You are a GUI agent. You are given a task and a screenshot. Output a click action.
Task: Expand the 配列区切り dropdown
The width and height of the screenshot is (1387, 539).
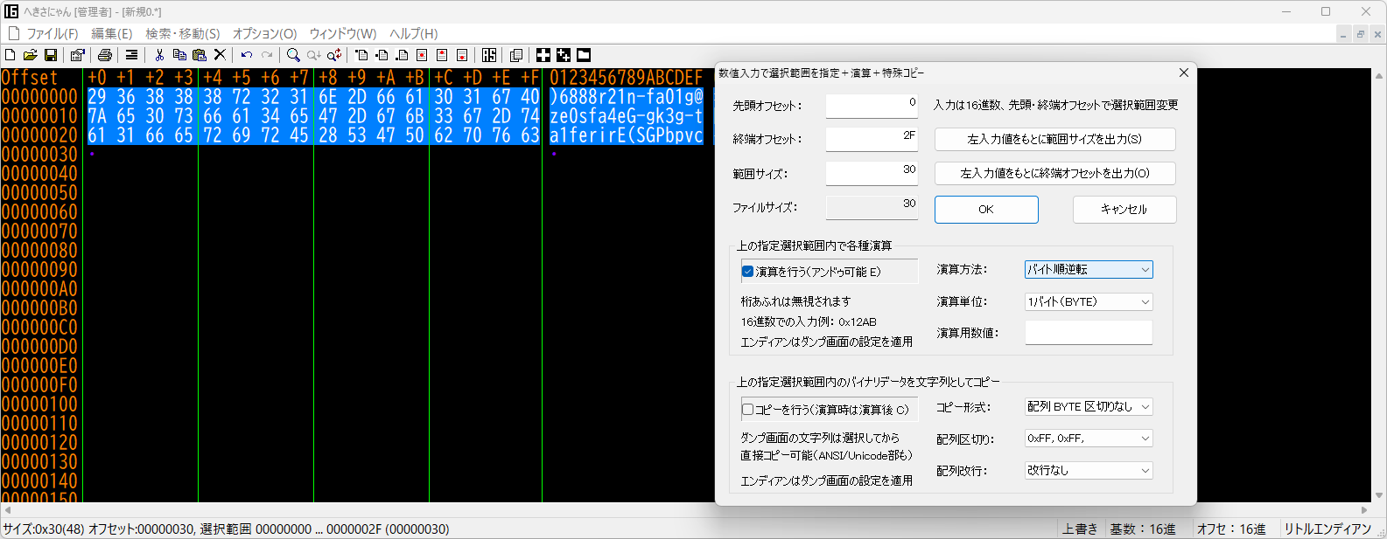1089,439
